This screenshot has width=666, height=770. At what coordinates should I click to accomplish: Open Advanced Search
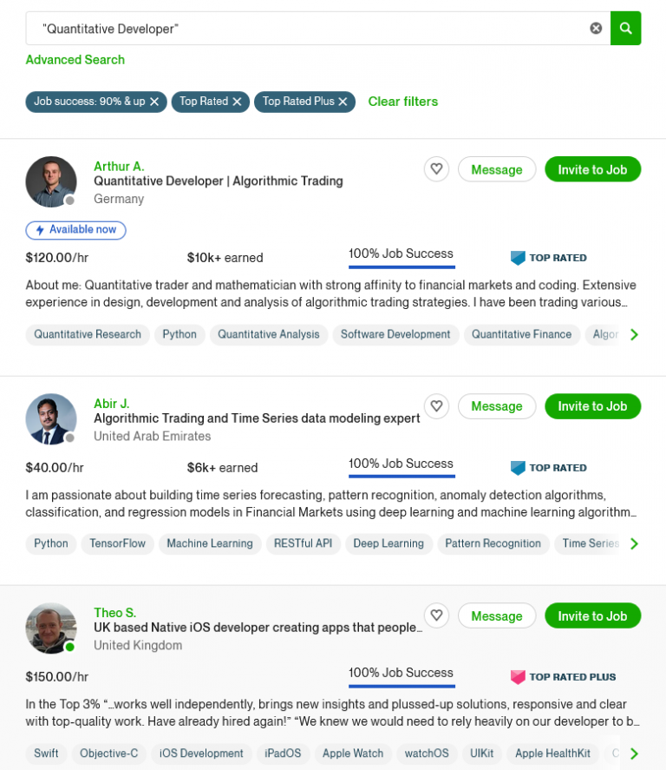[x=75, y=60]
